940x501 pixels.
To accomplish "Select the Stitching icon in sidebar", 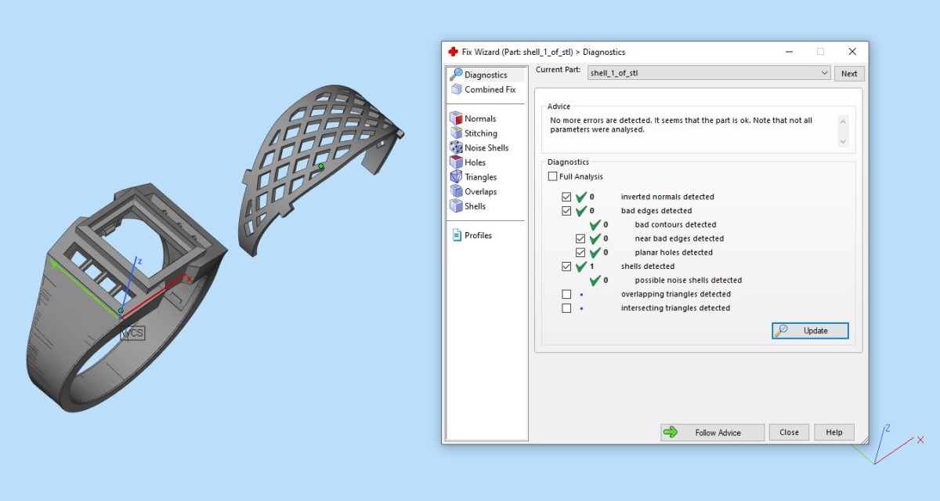I will 456,133.
